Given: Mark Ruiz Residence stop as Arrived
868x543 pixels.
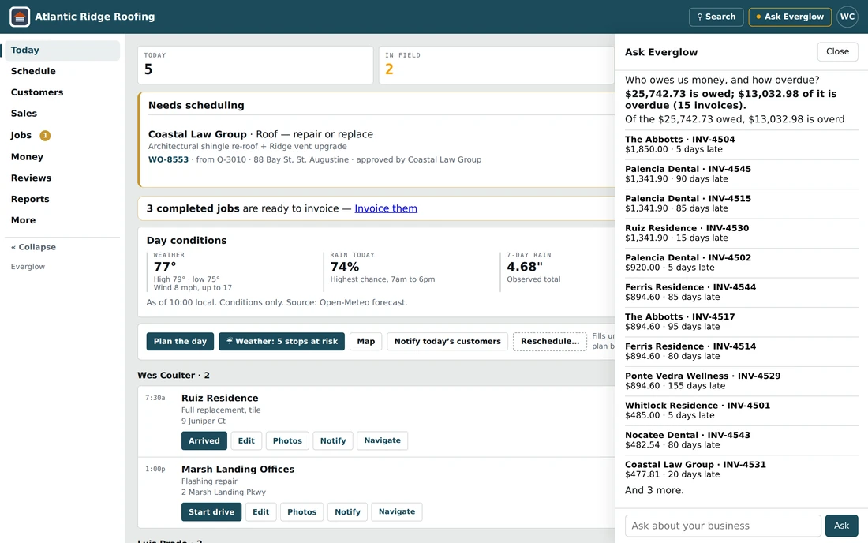Looking at the screenshot, I should (x=204, y=440).
